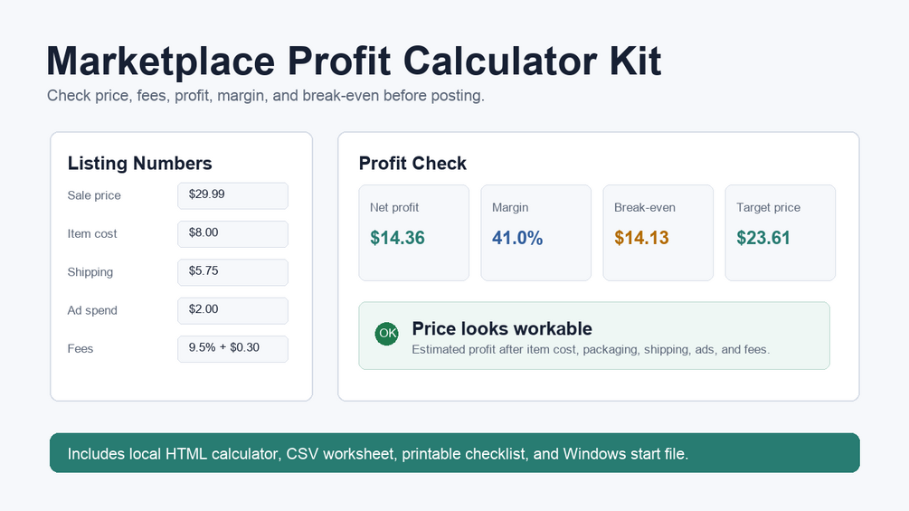Select the Item cost input with $8.00
The image size is (909, 511).
pos(232,234)
